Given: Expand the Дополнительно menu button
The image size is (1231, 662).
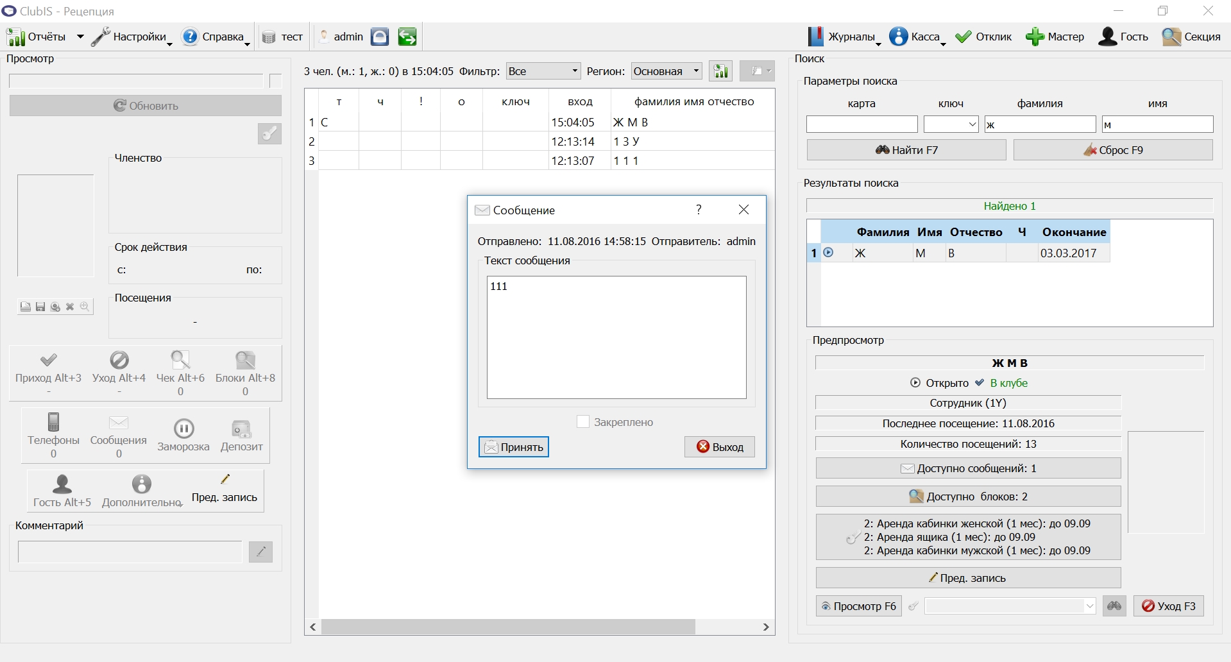Looking at the screenshot, I should (x=142, y=491).
